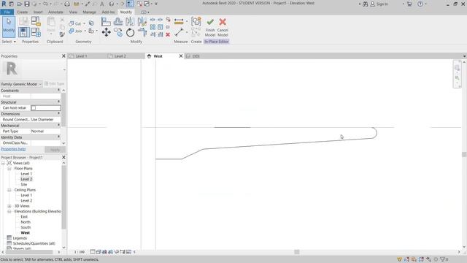Collapse Constraints property group

click(58, 91)
